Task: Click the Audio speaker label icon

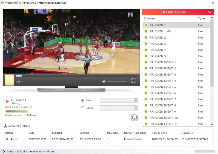Action: [82, 100]
